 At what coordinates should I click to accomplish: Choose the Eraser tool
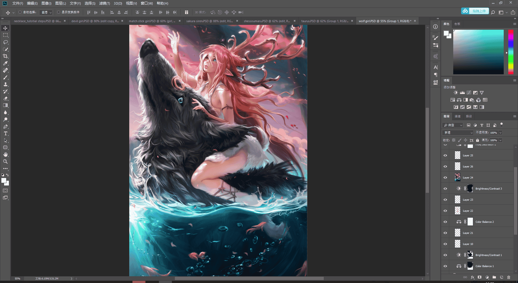click(5, 98)
